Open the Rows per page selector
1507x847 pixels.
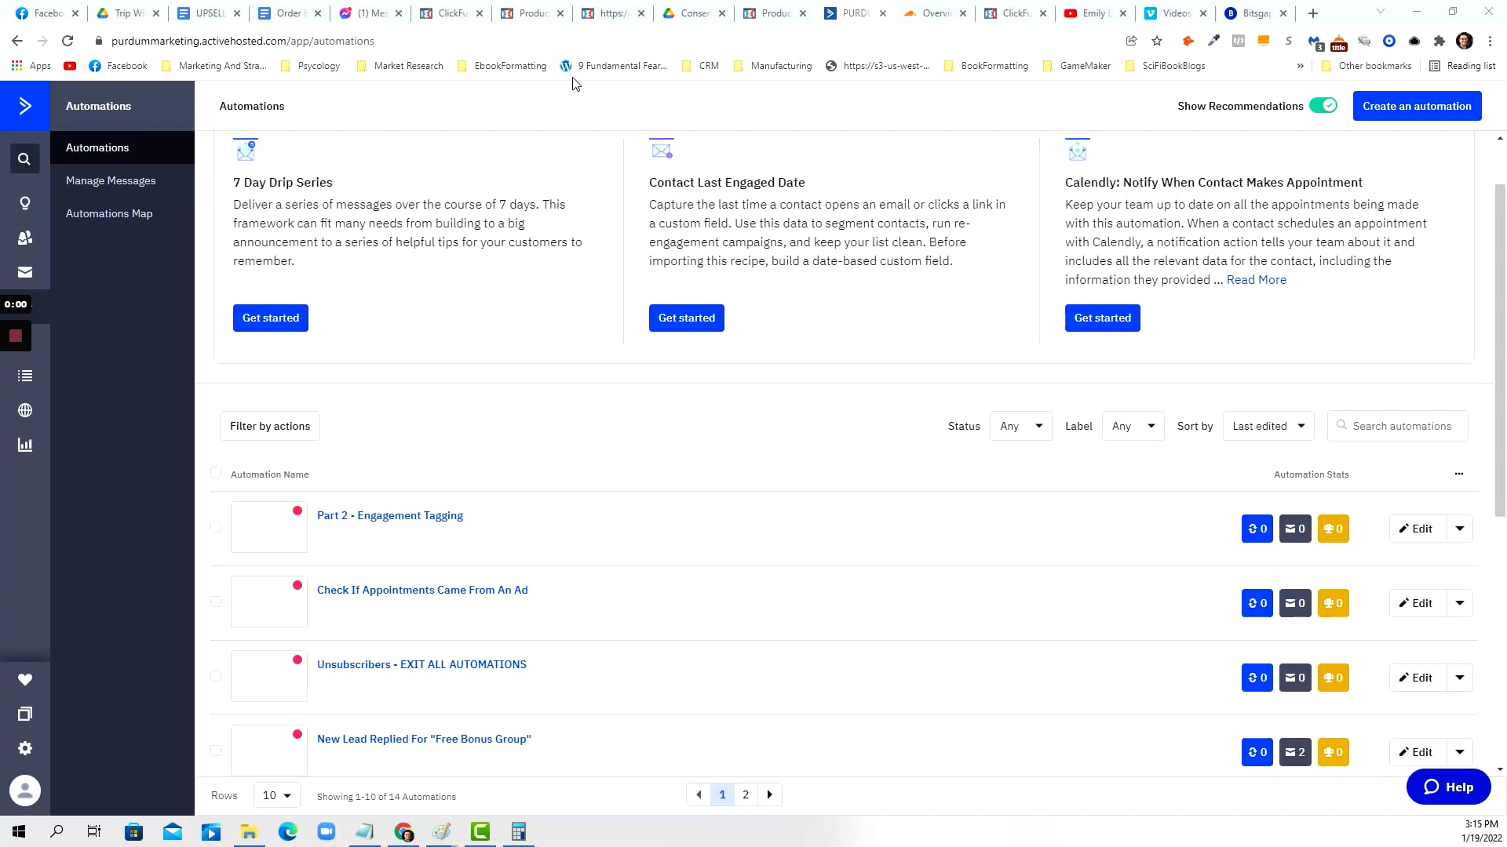[276, 794]
